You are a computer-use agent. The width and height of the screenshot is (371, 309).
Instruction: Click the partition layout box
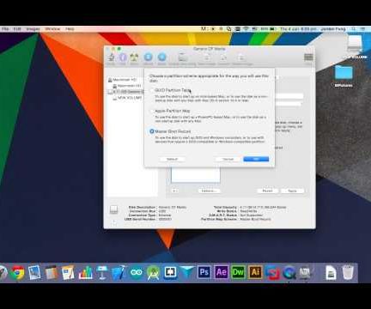(x=196, y=175)
